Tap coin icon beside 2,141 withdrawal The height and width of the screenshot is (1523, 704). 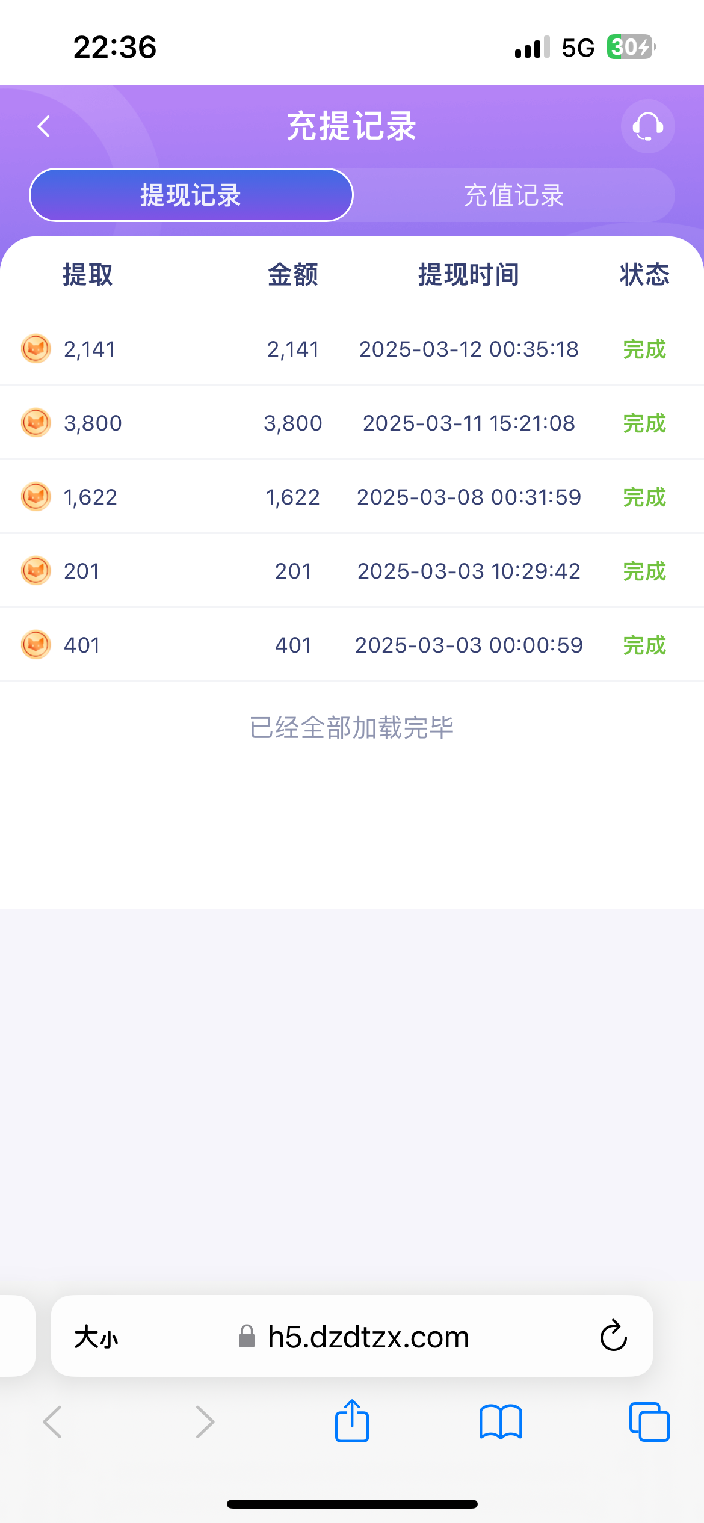(36, 349)
